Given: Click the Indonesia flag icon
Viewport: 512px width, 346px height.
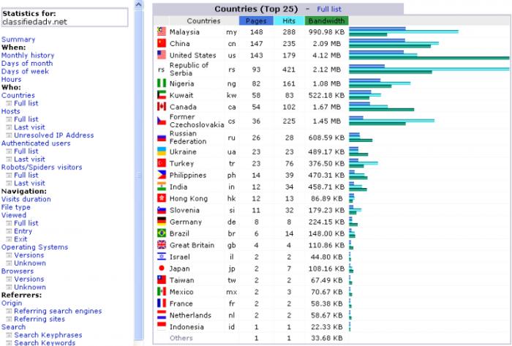Looking at the screenshot, I should [x=162, y=326].
